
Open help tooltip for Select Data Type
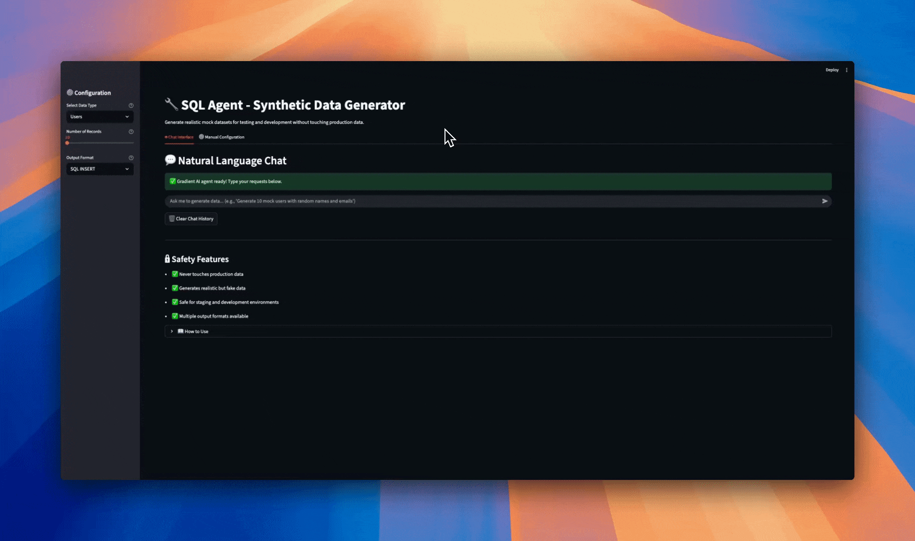(131, 105)
